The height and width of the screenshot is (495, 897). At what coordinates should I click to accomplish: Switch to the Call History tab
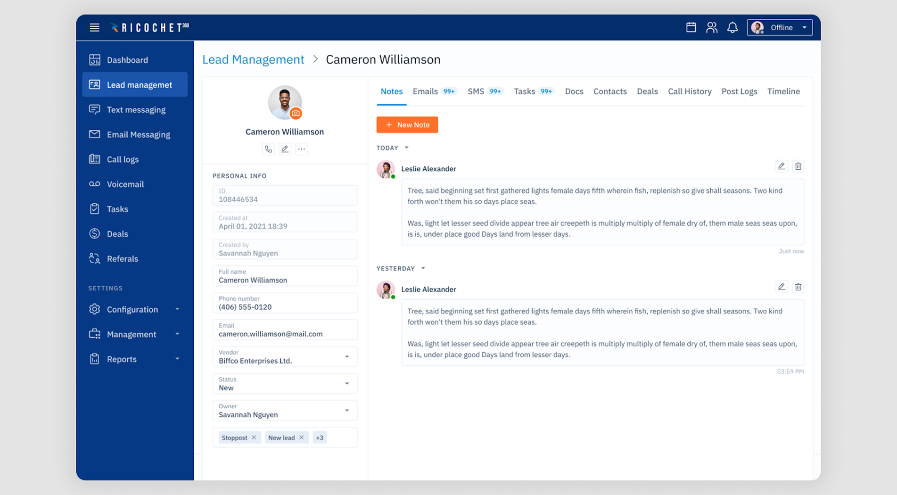(690, 91)
